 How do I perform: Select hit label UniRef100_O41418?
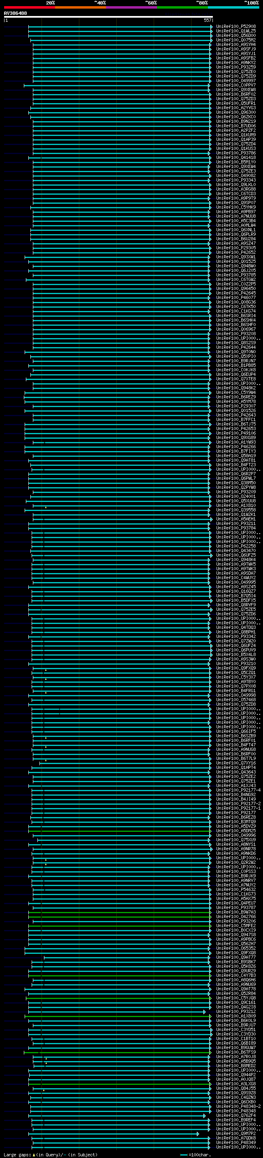(x=235, y=157)
